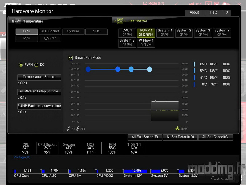Click the second fan curve point

118,69
